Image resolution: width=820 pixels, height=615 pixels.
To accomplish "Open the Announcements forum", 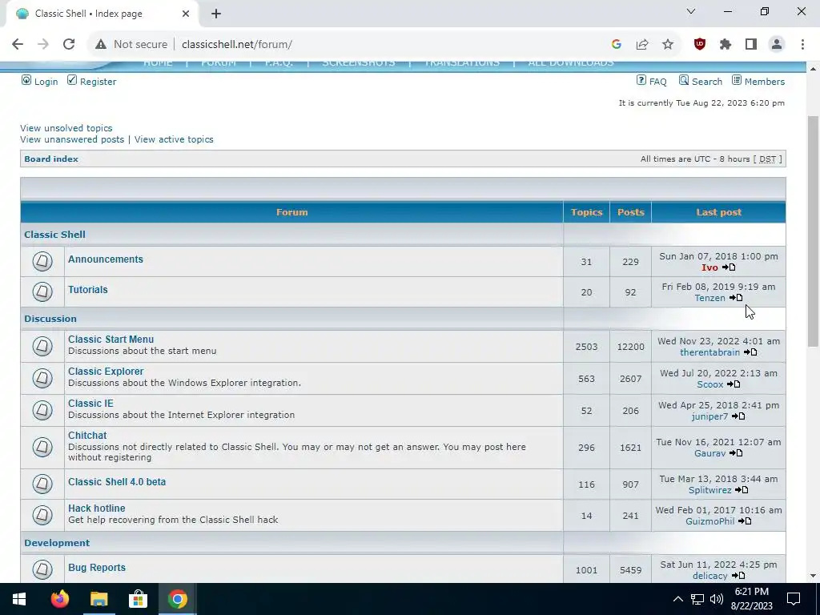I will (105, 259).
